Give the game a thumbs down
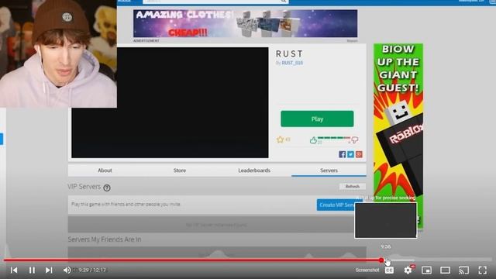Screen dimensions: 496x279 click(355, 139)
